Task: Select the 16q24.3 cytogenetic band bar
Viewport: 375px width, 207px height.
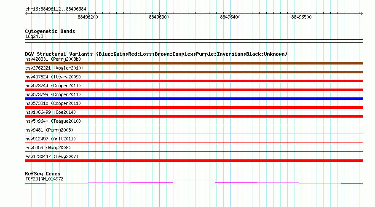Action: pos(194,41)
